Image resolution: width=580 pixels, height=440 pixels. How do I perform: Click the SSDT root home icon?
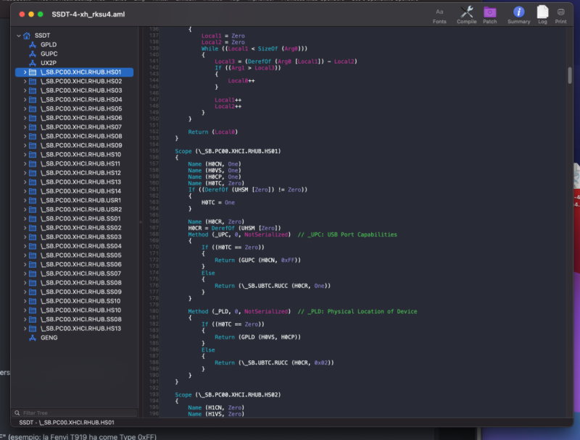coord(27,35)
